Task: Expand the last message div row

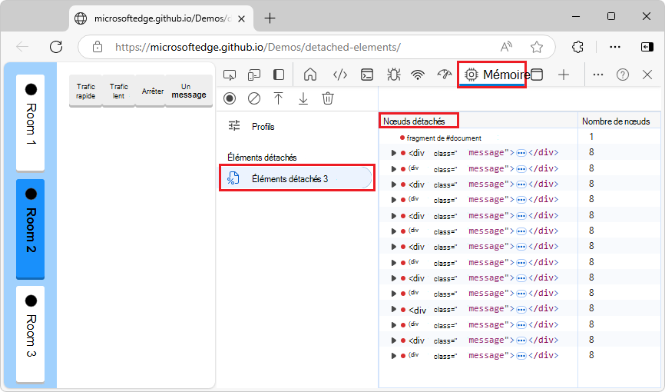Action: [x=393, y=356]
